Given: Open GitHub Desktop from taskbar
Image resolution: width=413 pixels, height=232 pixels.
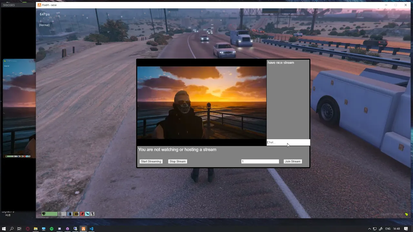Looking at the screenshot, I should (x=67, y=229).
